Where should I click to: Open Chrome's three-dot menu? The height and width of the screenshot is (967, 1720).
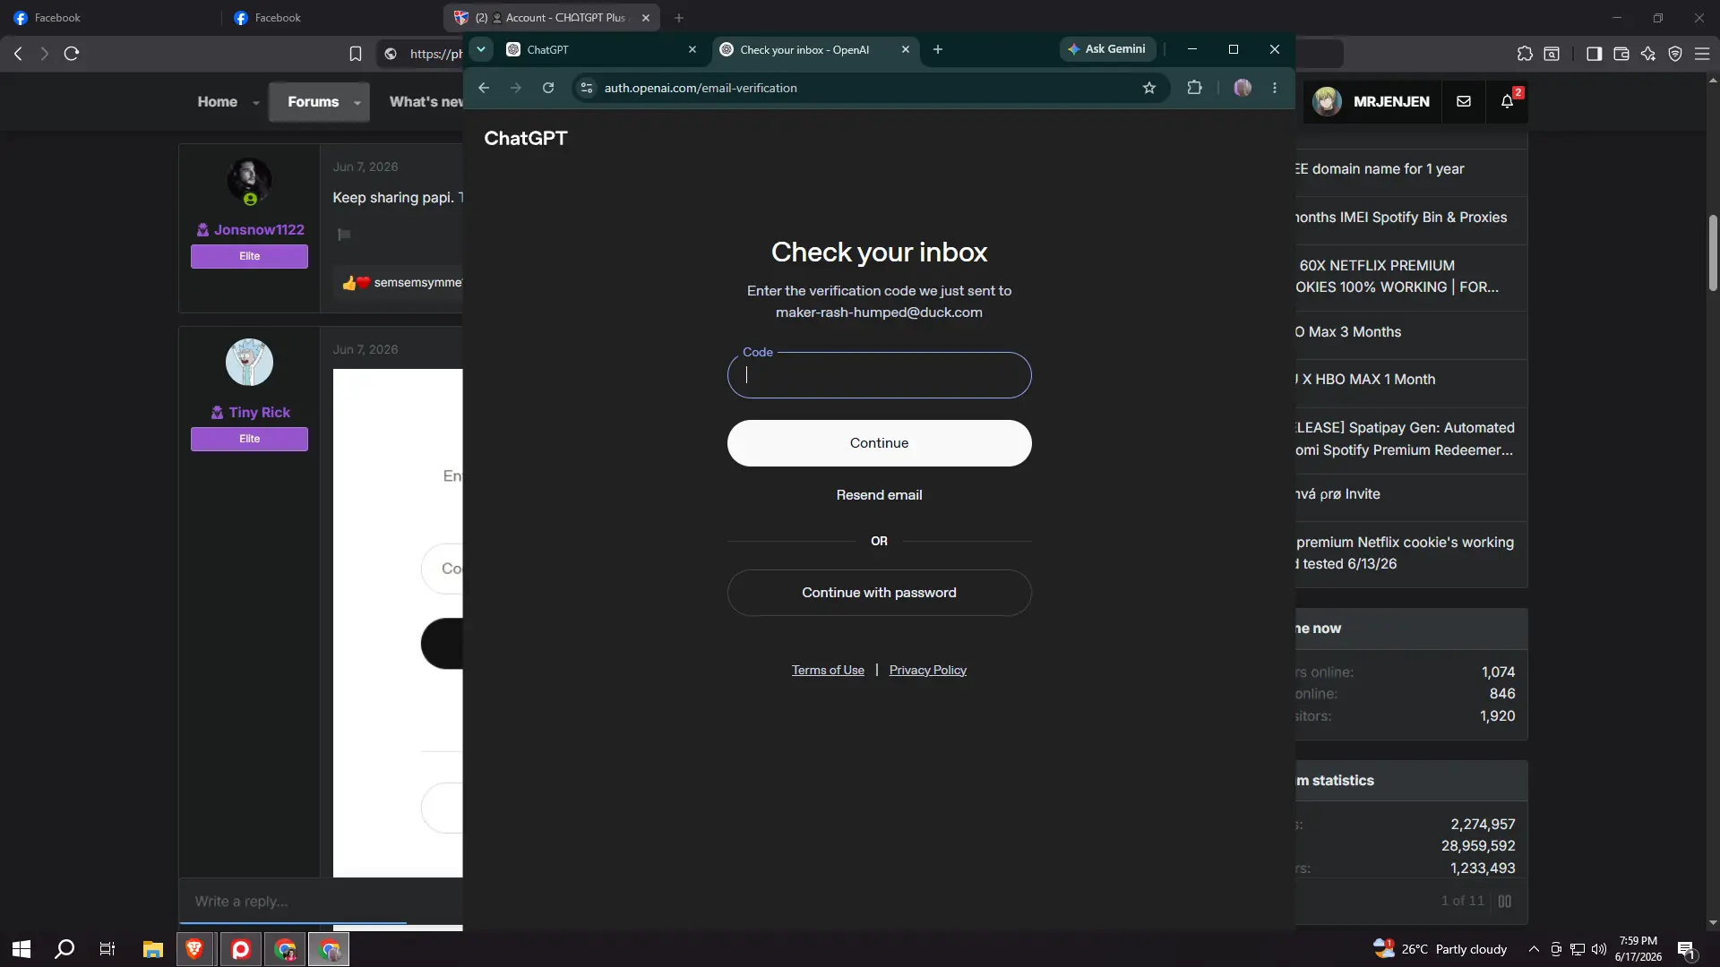point(1275,88)
